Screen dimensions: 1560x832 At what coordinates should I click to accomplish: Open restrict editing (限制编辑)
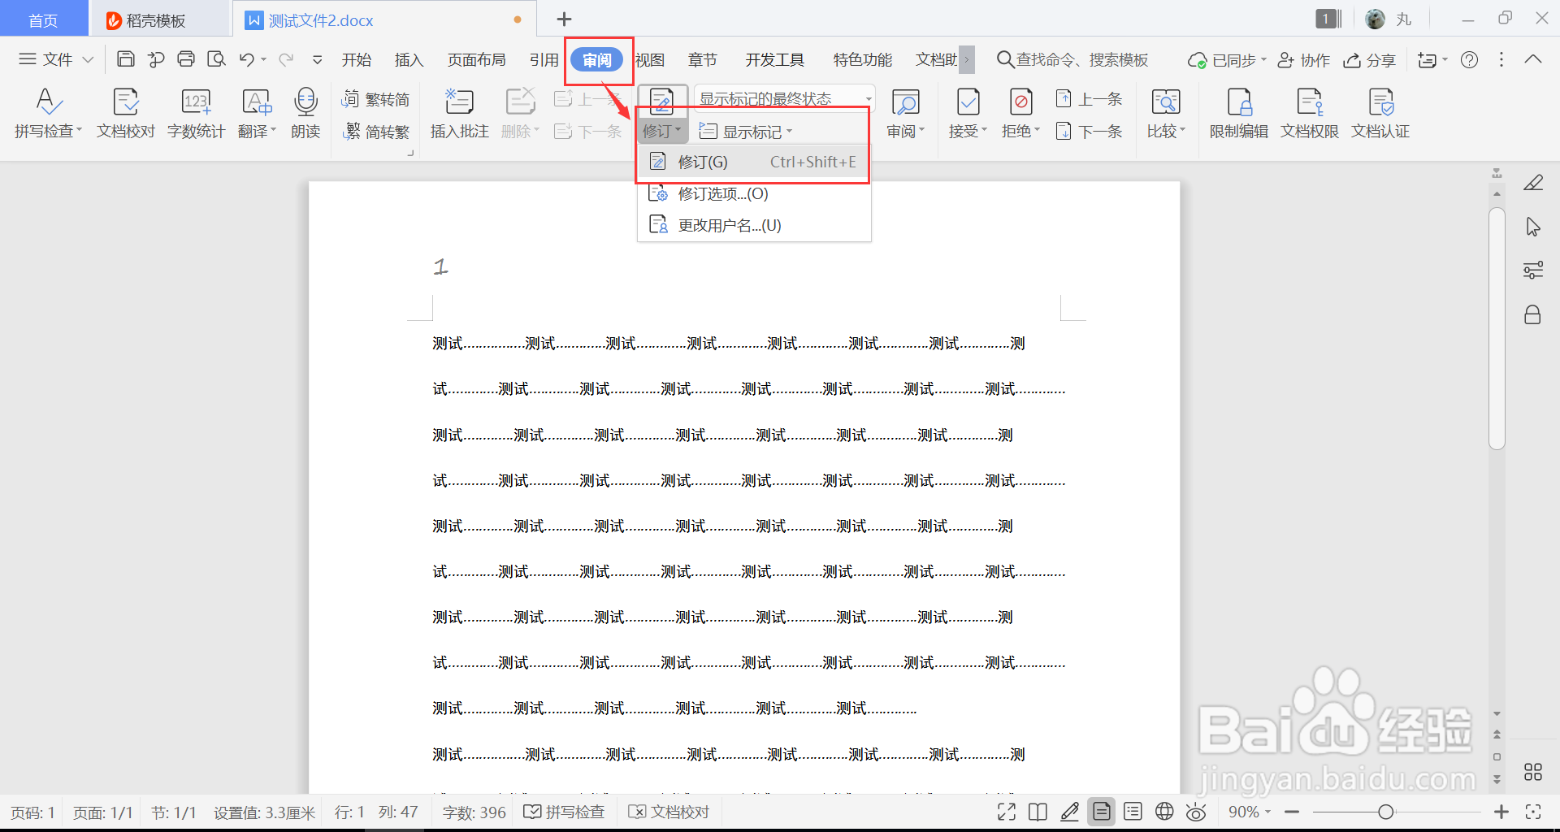click(1238, 113)
